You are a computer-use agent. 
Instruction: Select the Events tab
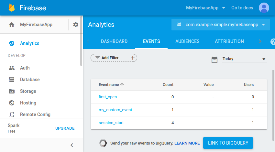151,41
